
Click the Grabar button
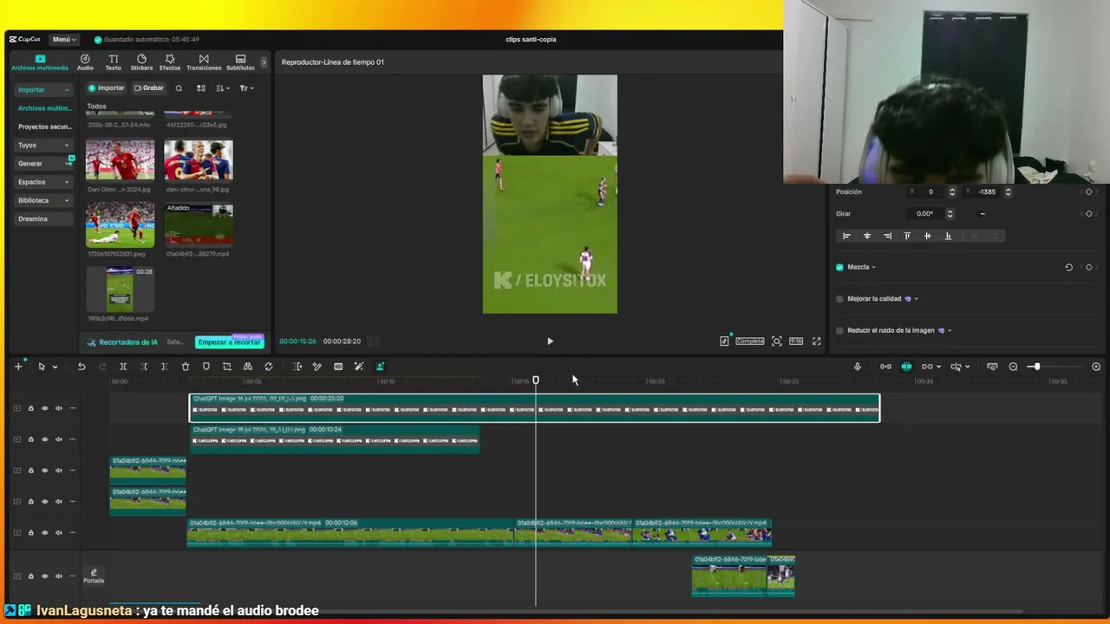(149, 88)
